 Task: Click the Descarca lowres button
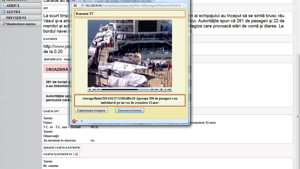[130, 110]
